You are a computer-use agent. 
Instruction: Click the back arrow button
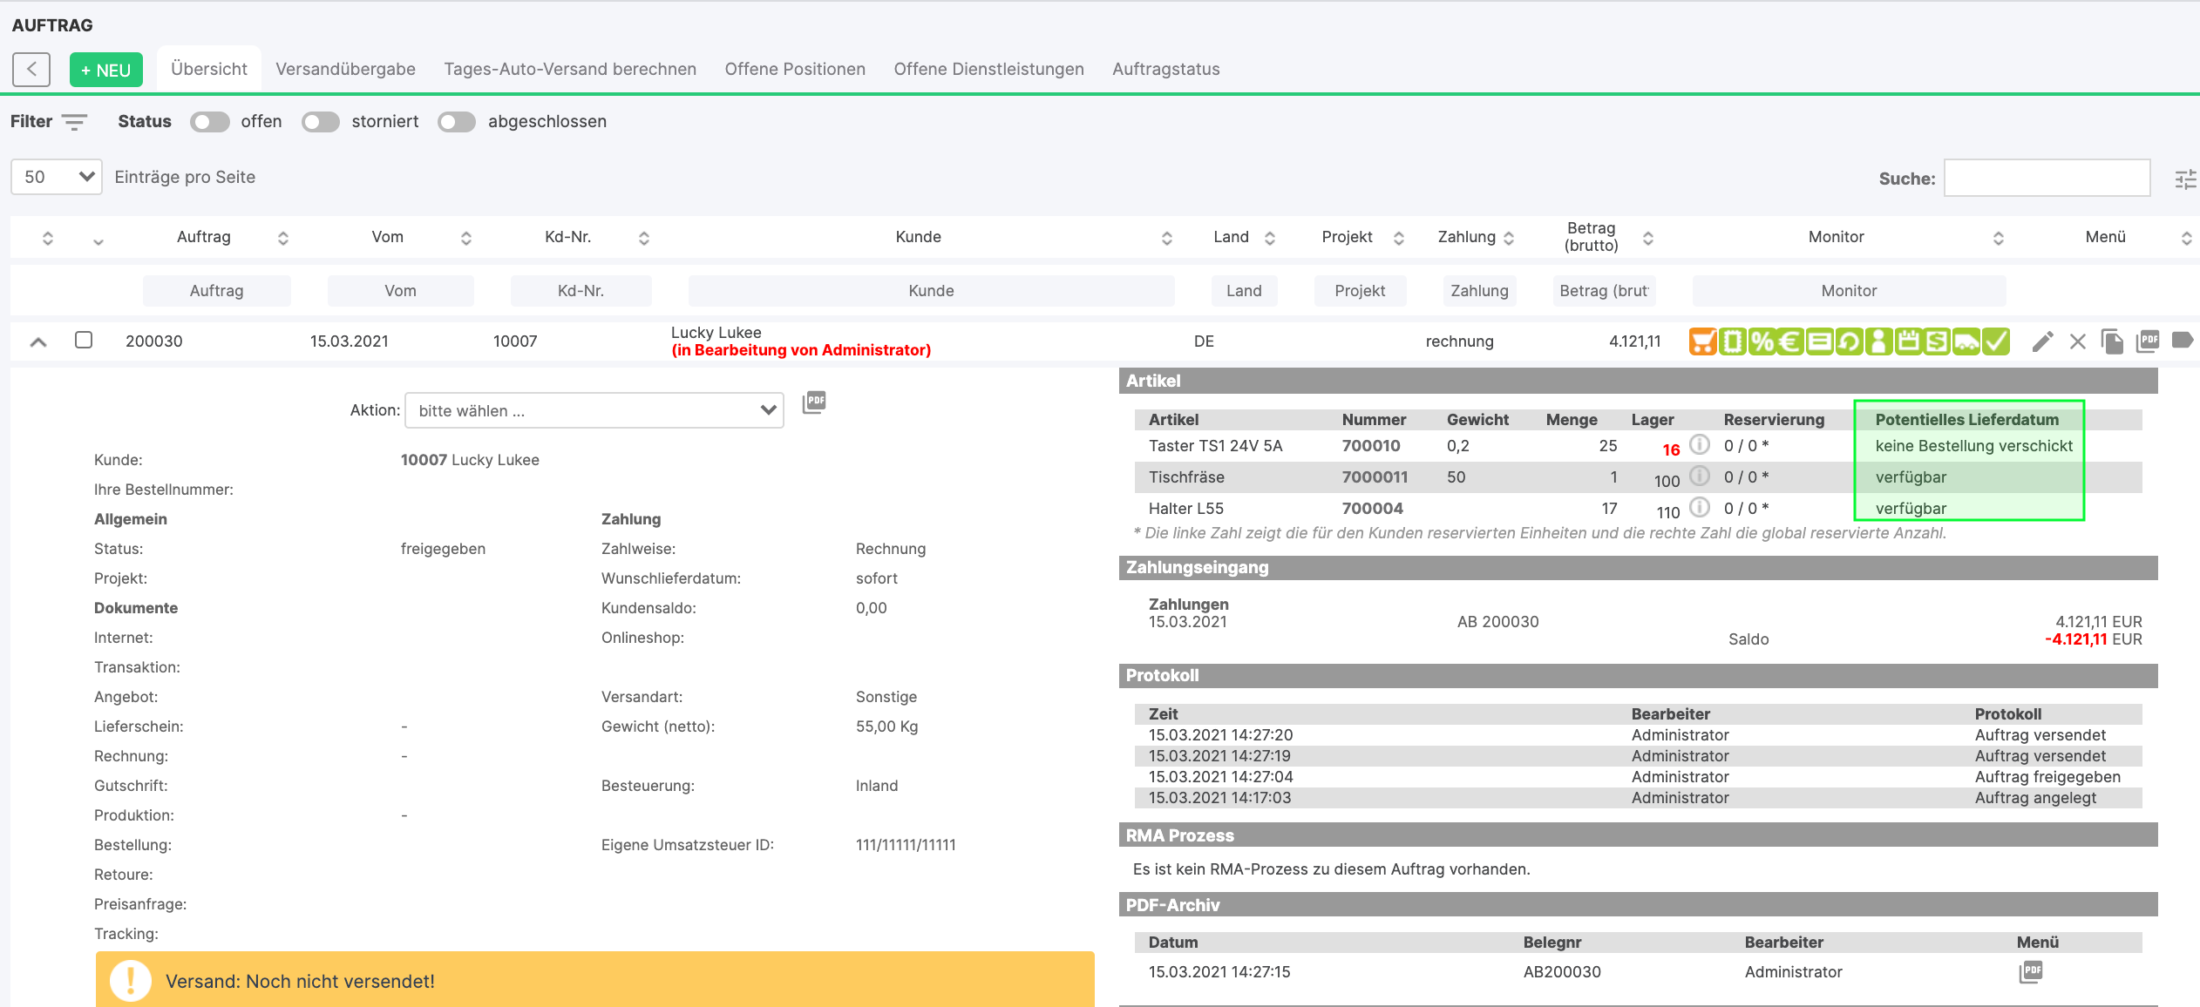click(x=31, y=69)
